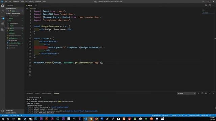Select the terminal instance dropdown '1: node'
Screen dimensions: 216x121
186,93
